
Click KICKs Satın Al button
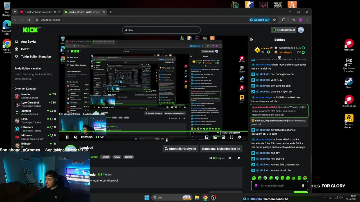pyautogui.click(x=283, y=30)
